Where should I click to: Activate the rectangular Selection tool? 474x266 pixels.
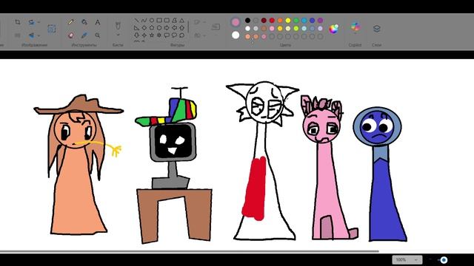click(52, 29)
